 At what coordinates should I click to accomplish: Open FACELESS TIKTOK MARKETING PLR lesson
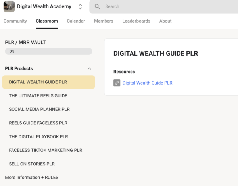[45, 150]
